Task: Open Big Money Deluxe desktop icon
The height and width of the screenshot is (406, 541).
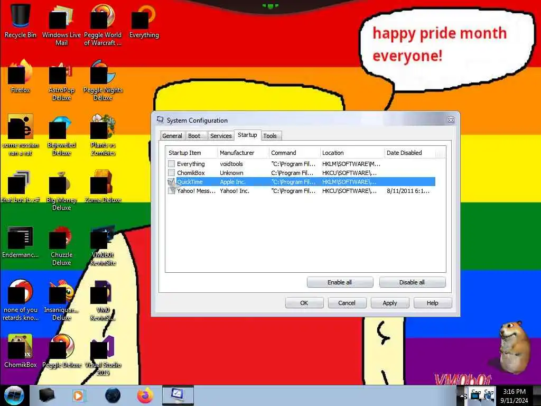Action: (x=61, y=190)
